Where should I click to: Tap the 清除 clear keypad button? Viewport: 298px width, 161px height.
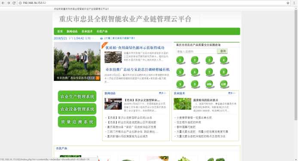(209, 84)
